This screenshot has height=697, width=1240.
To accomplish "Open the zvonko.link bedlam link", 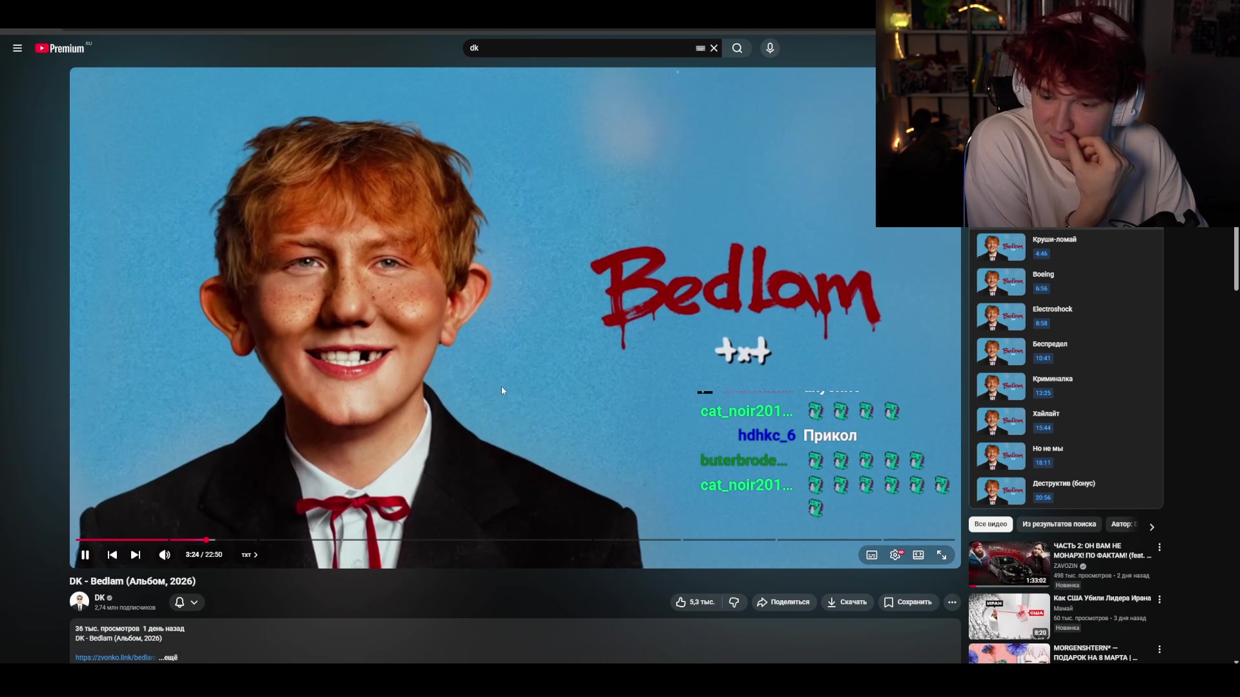I will click(x=115, y=658).
